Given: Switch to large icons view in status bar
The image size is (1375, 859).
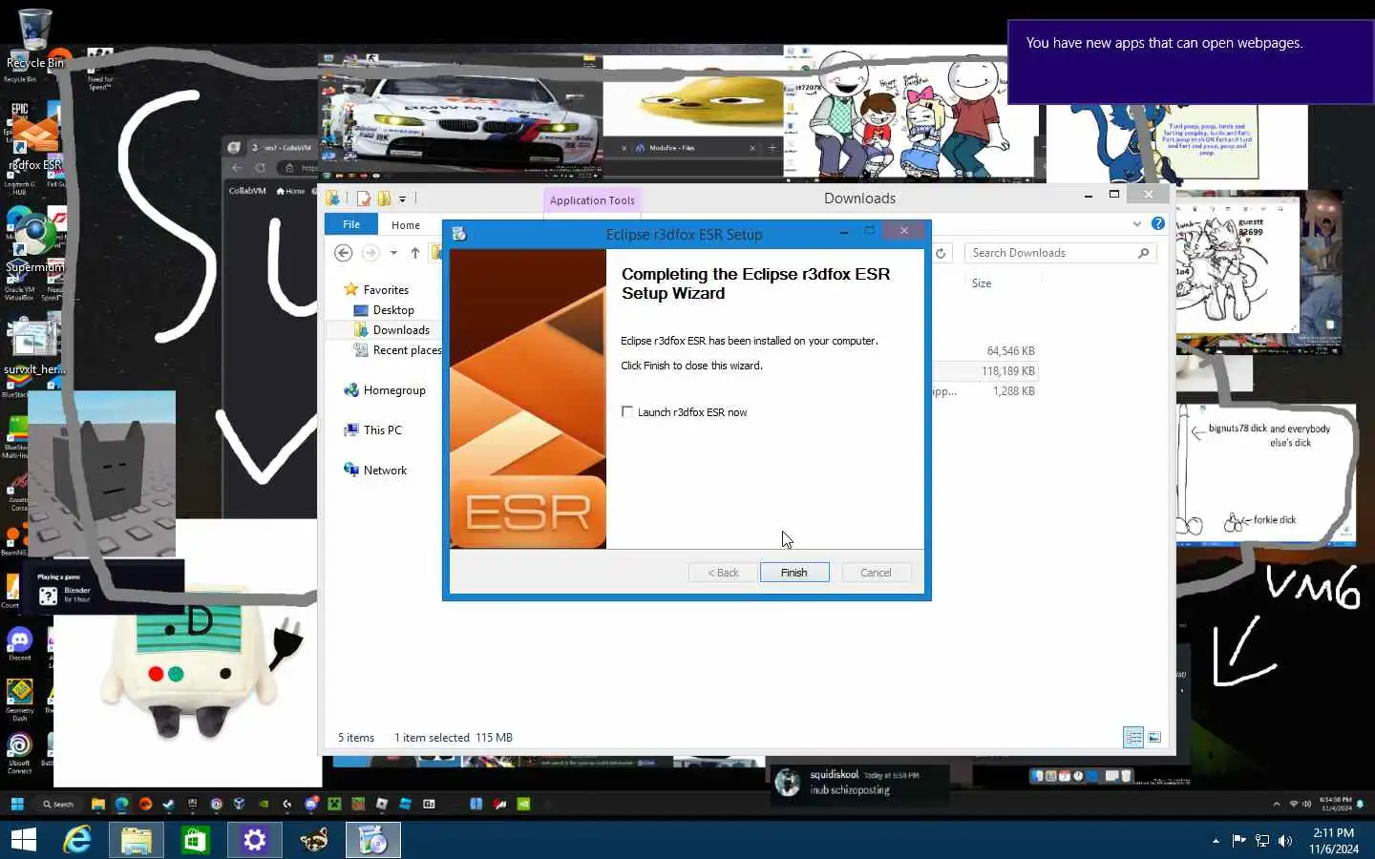Looking at the screenshot, I should coord(1154,737).
